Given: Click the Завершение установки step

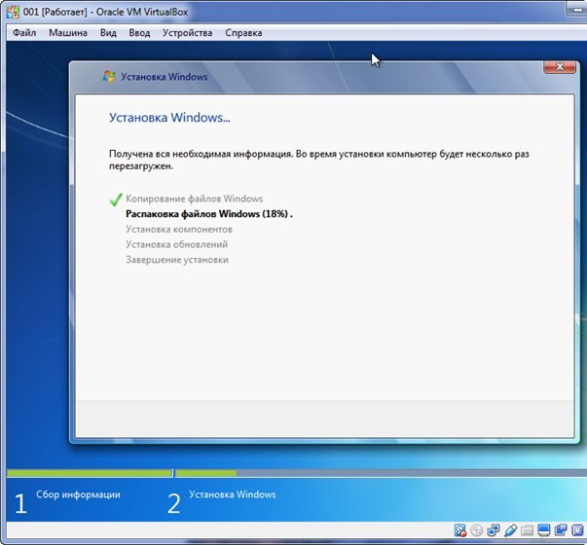Looking at the screenshot, I should [x=177, y=260].
